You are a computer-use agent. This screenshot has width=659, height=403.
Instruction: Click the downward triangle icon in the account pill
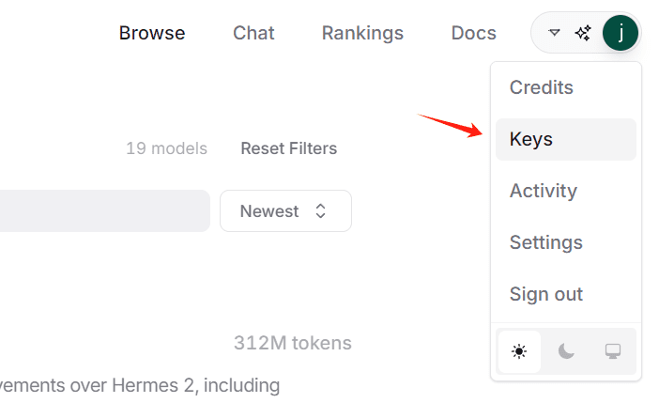[x=555, y=32]
